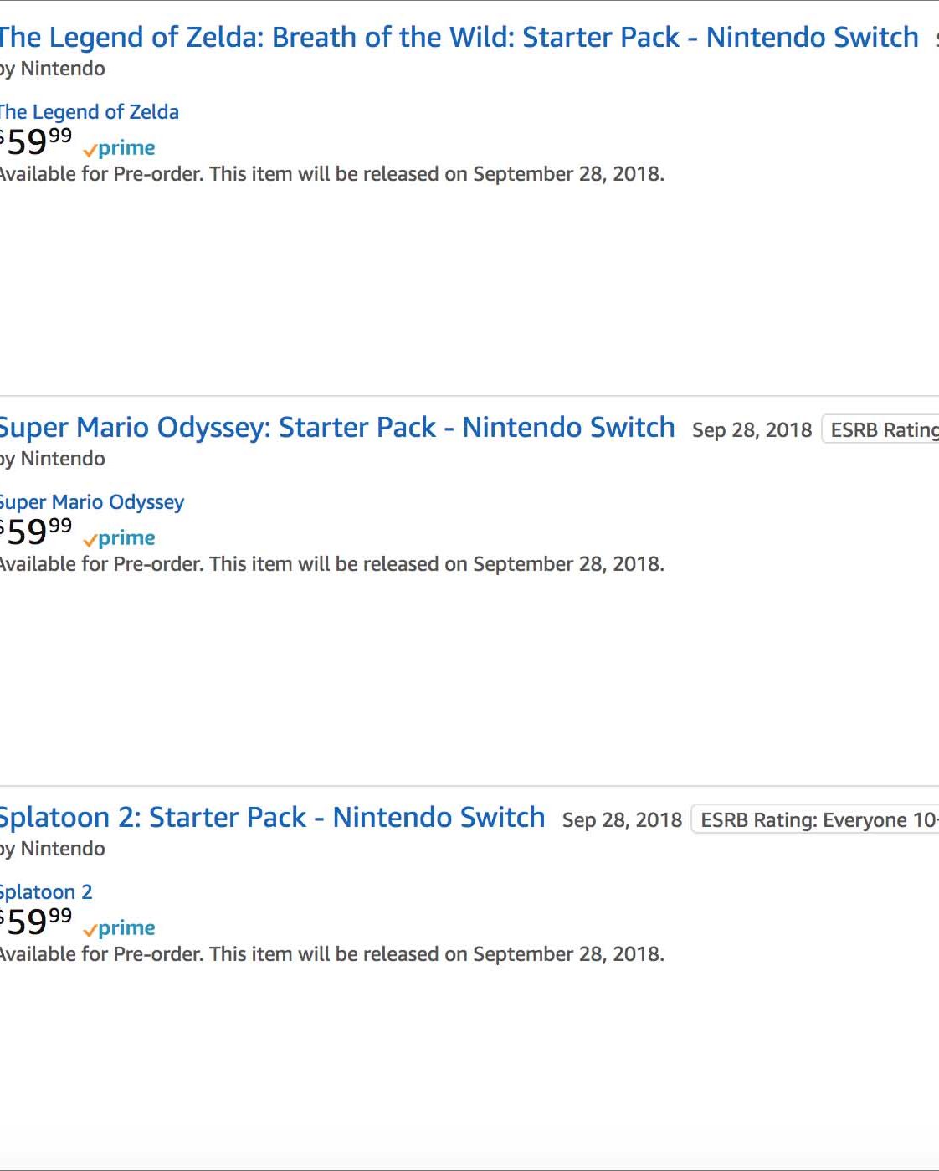The width and height of the screenshot is (939, 1171).
Task: Click the Prime badge on the Splatoon 2 listing
Action: [x=119, y=928]
